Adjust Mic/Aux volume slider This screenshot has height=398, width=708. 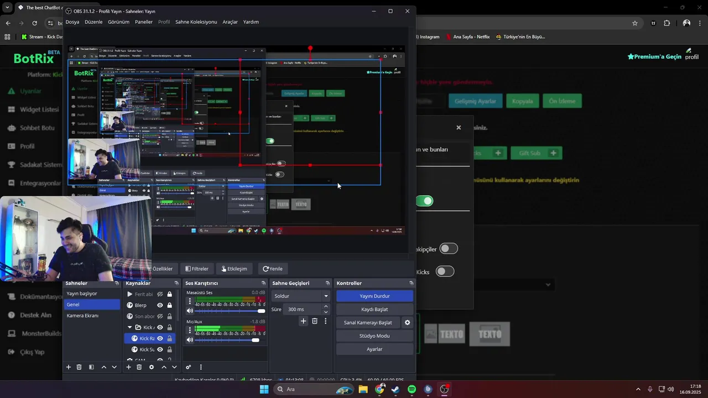click(230, 340)
